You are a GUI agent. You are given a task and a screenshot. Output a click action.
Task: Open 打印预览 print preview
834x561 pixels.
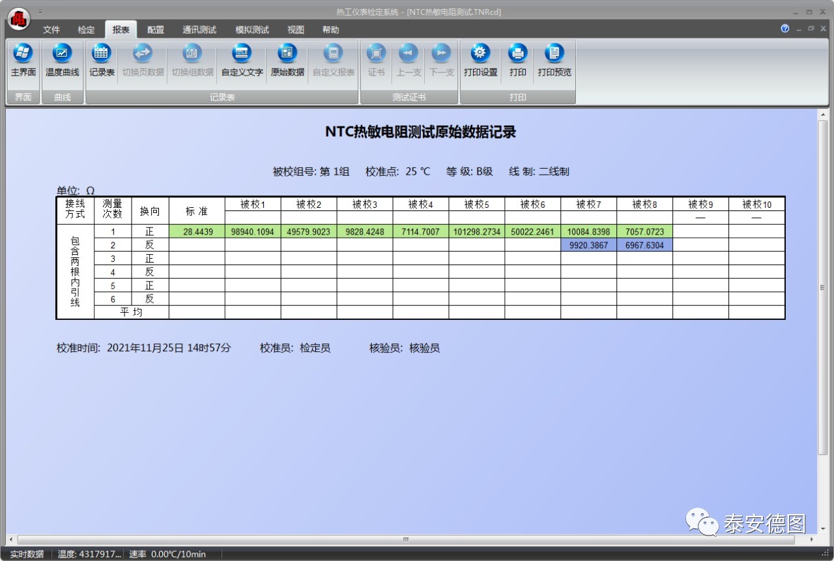pos(554,61)
